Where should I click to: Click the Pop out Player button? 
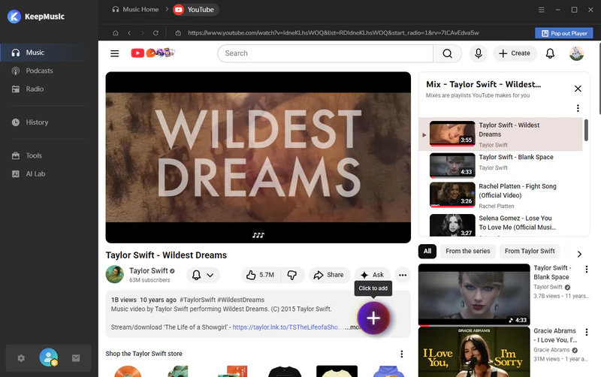[x=564, y=33]
